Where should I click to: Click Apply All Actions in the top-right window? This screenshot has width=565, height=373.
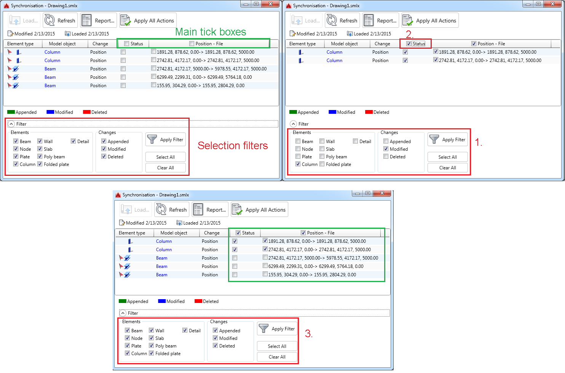pos(430,21)
